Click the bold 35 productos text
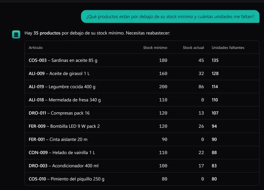The width and height of the screenshot is (264, 190). (47, 33)
